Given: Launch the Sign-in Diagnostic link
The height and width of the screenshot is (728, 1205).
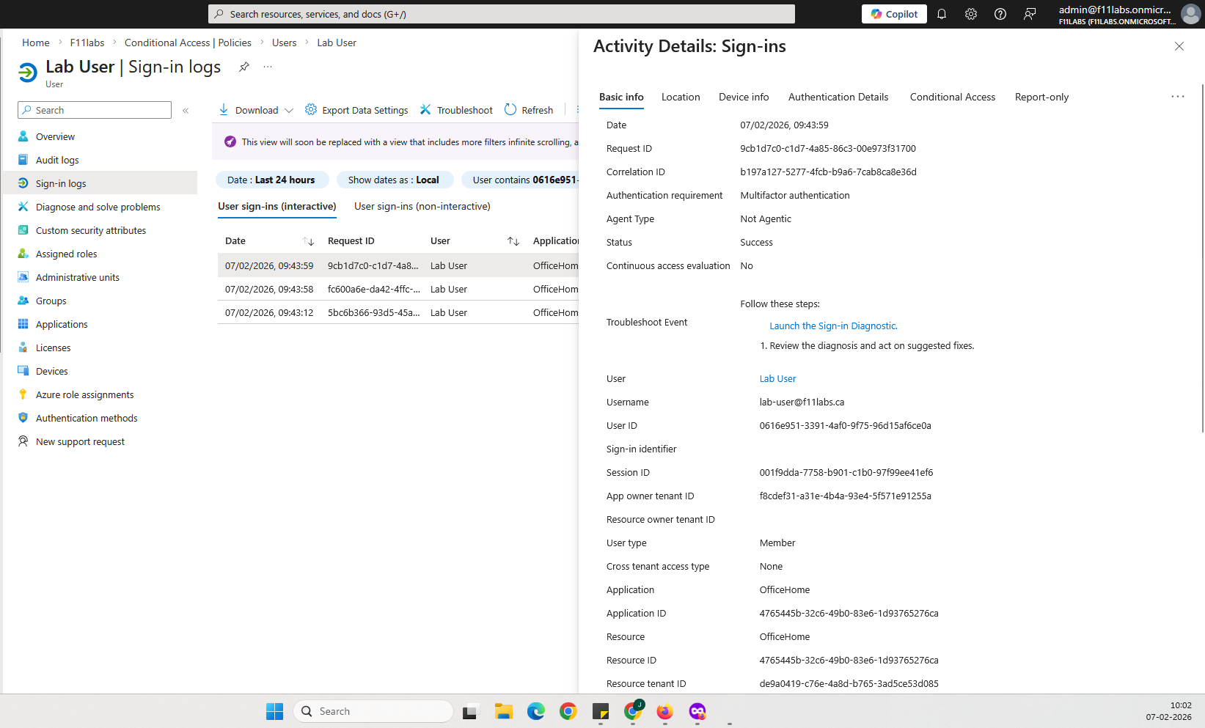Looking at the screenshot, I should 832,326.
